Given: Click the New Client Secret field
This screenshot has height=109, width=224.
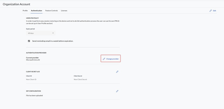Looking at the screenshot, I should (80, 79).
